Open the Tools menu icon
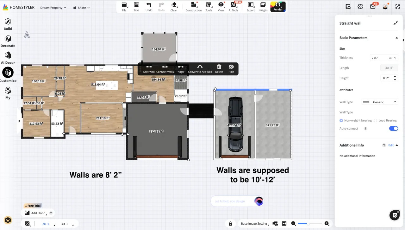The height and width of the screenshot is (230, 405). pos(209,5)
